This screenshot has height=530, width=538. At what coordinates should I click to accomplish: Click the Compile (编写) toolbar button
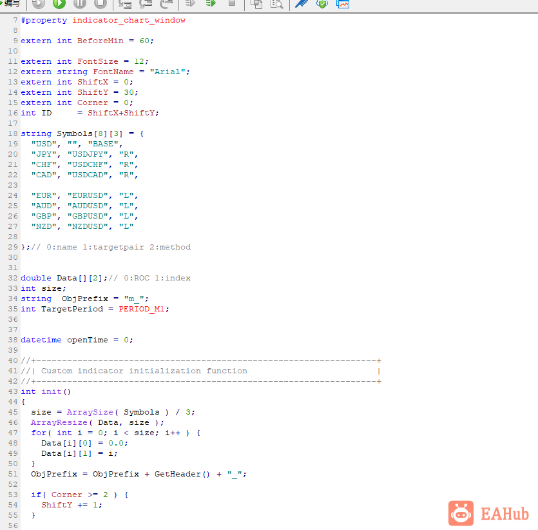coord(10,3)
